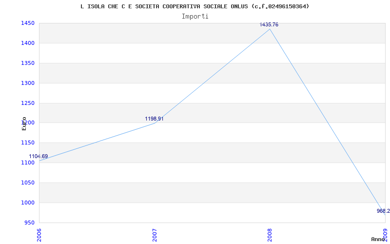The height and width of the screenshot is (244, 390).
Task: Select the 2007 x-axis label
Action: 155,235
